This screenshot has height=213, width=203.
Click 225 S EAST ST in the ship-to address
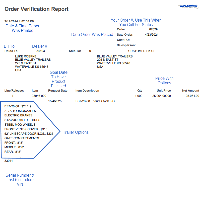(x=108, y=60)
